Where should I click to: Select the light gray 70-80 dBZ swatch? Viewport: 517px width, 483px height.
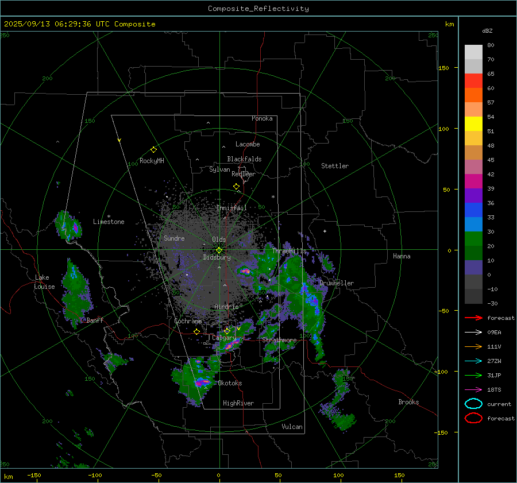(x=473, y=52)
